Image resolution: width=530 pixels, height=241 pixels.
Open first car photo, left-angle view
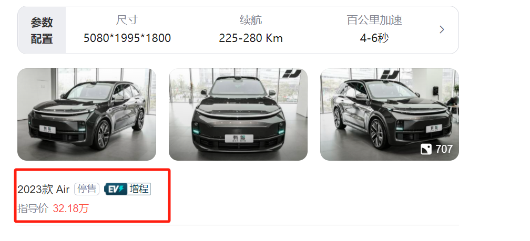coord(87,114)
